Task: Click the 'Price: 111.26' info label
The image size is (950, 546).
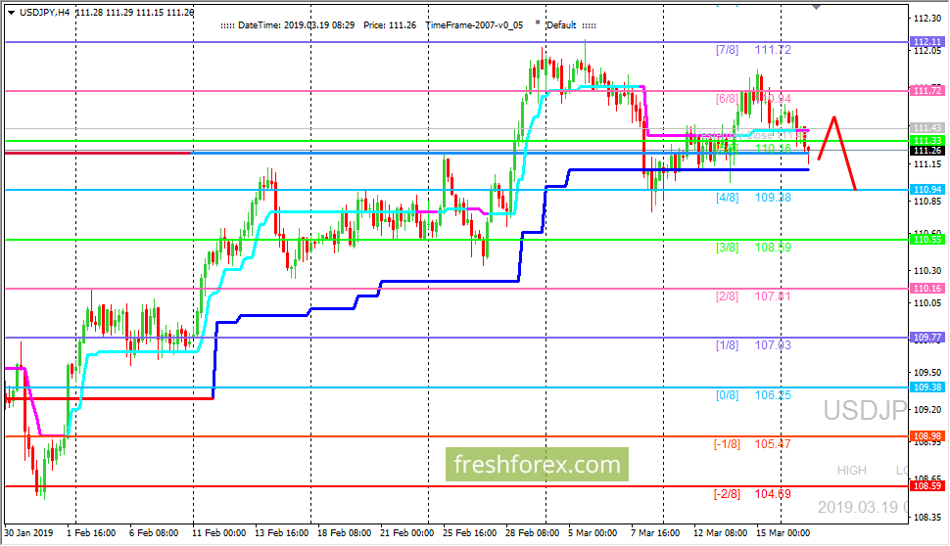Action: click(390, 25)
